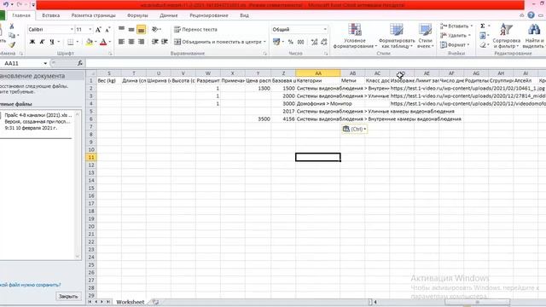Click insert function fx icon
The width and height of the screenshot is (546, 307).
tap(80, 63)
